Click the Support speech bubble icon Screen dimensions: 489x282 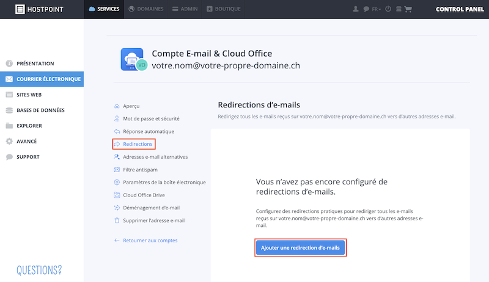coord(9,157)
